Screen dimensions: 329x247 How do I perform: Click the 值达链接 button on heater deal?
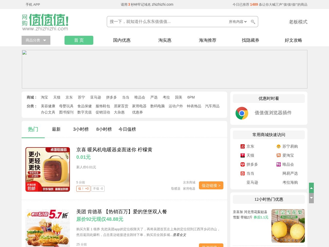click(211, 185)
